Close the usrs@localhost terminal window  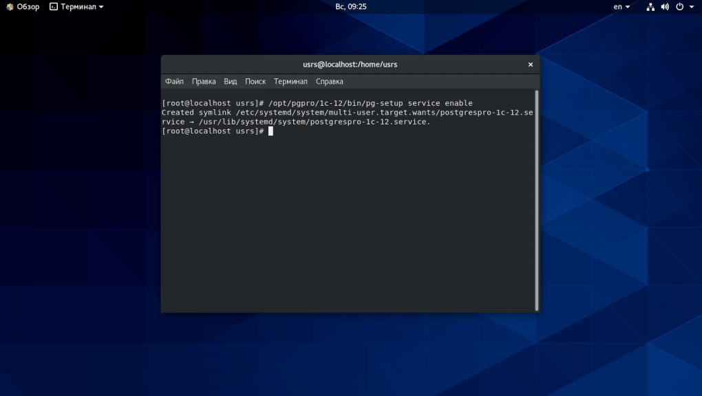click(530, 65)
